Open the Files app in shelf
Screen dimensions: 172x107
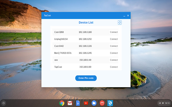(x=94, y=103)
